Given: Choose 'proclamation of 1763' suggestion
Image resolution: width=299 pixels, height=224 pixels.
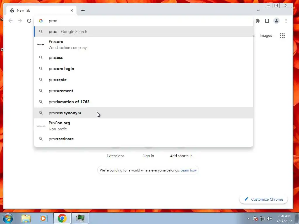Looking at the screenshot, I should pyautogui.click(x=144, y=102).
